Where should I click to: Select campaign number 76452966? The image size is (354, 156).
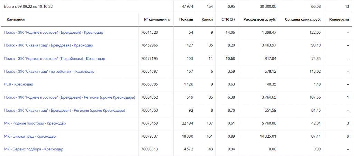pos(150,45)
